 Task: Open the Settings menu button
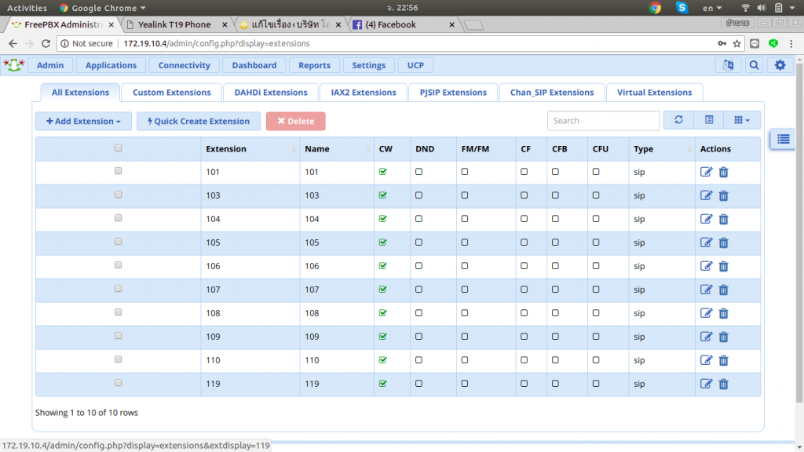[x=369, y=65]
